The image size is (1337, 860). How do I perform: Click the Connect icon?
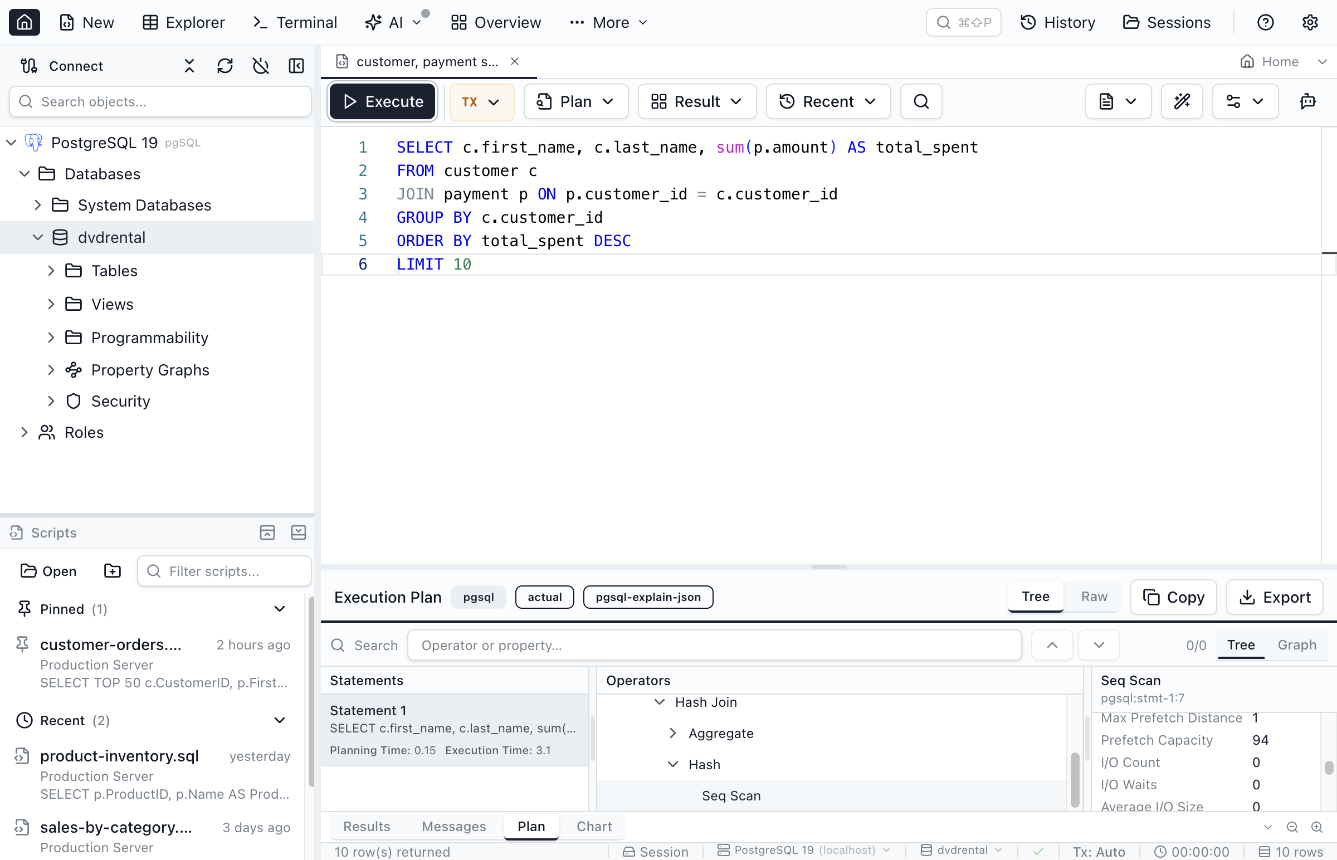(x=29, y=66)
